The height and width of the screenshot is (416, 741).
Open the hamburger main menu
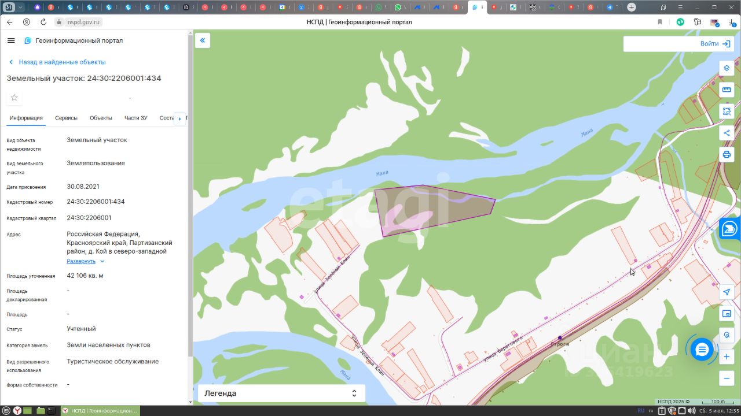click(x=11, y=40)
